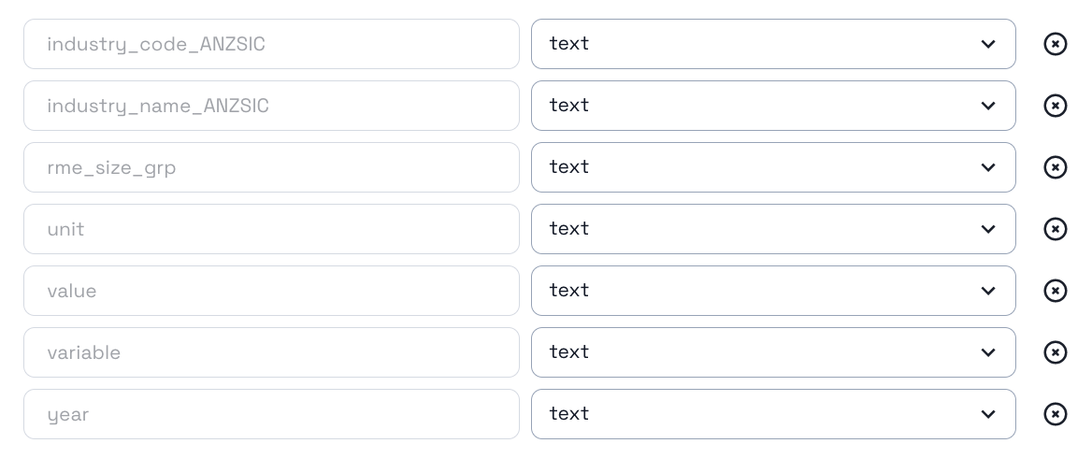This screenshot has height=458, width=1092.
Task: Delete the rme_size_grp column row
Action: pos(1055,167)
